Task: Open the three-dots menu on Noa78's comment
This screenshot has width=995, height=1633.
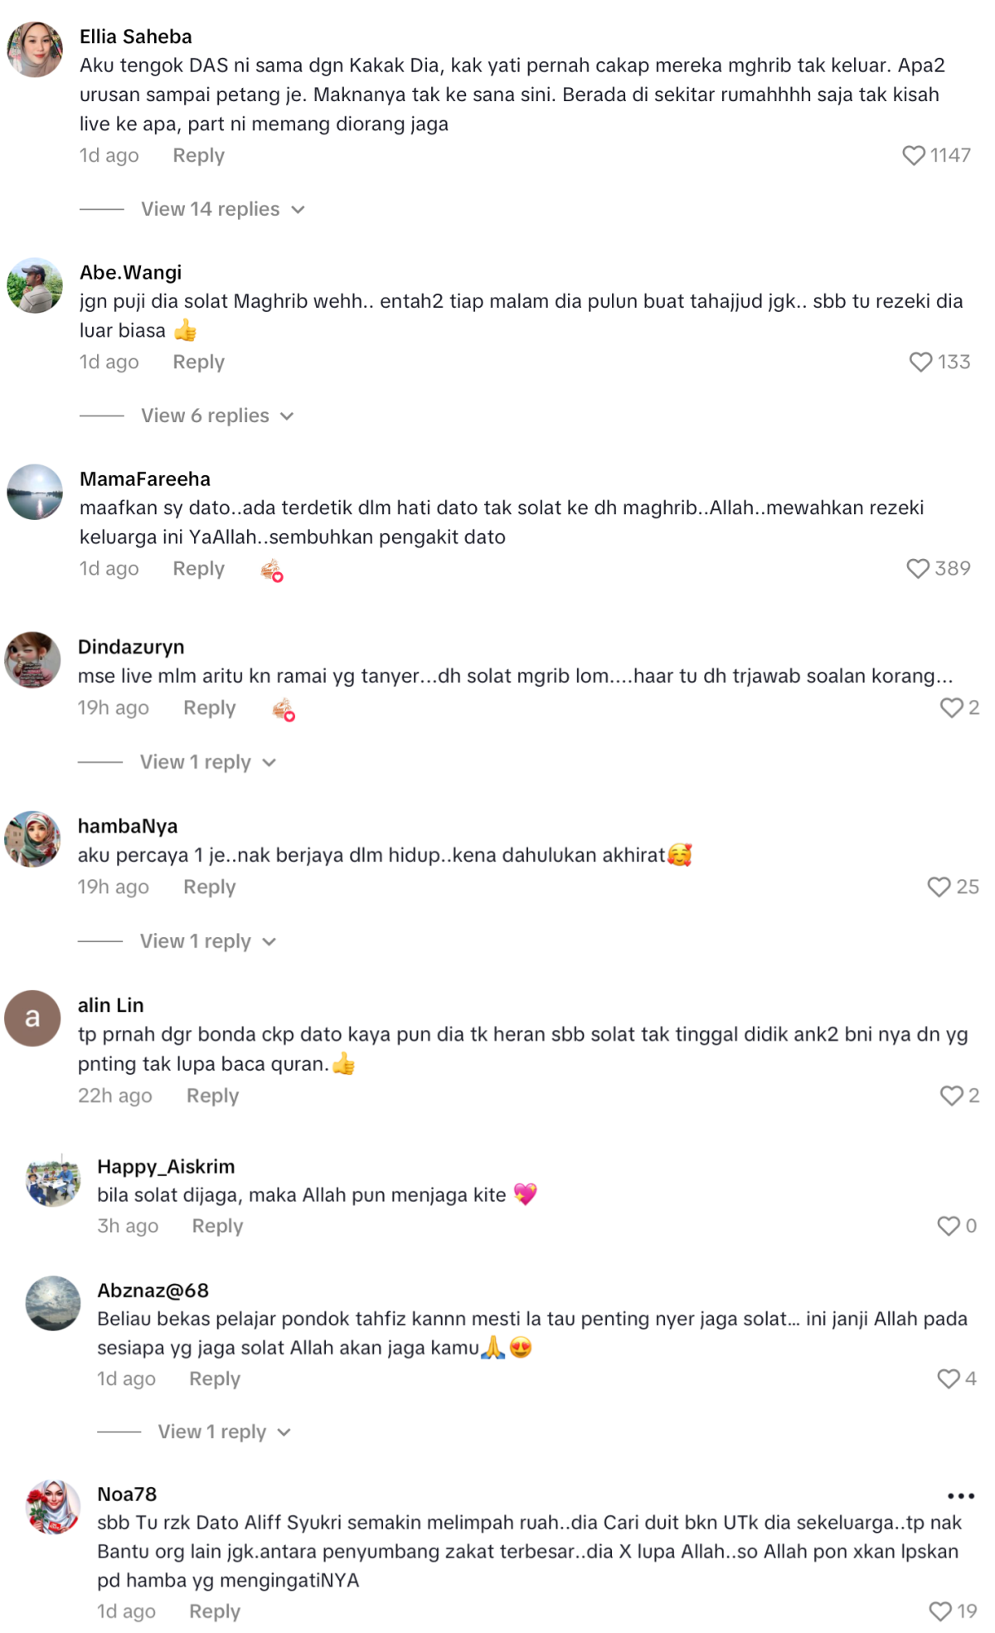Action: click(x=960, y=1496)
